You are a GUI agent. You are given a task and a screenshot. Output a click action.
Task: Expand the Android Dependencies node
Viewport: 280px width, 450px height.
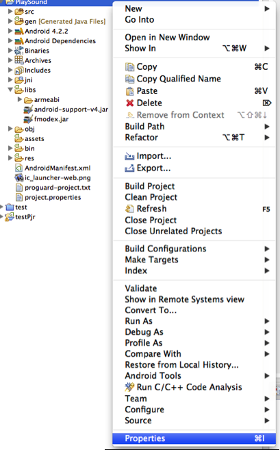[10, 40]
